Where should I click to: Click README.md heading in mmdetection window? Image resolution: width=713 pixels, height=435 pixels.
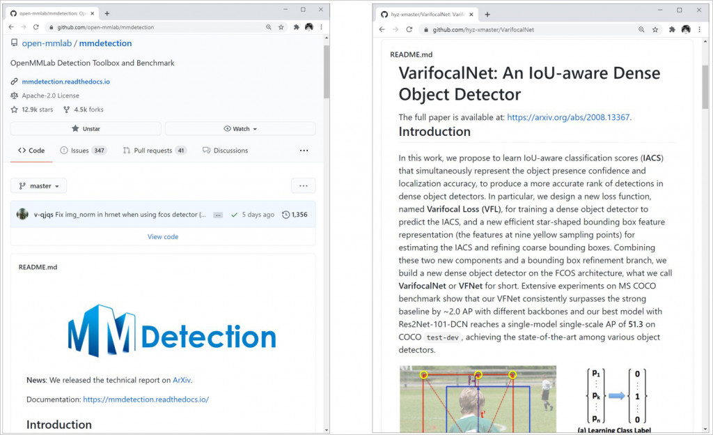[x=38, y=267]
